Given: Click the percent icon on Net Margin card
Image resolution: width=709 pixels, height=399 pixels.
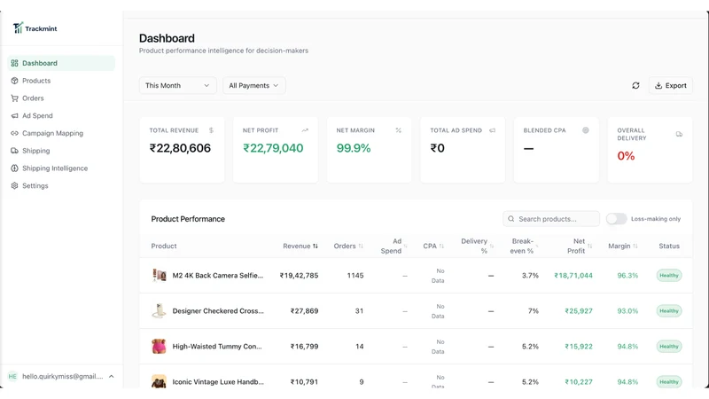Looking at the screenshot, I should (x=398, y=130).
